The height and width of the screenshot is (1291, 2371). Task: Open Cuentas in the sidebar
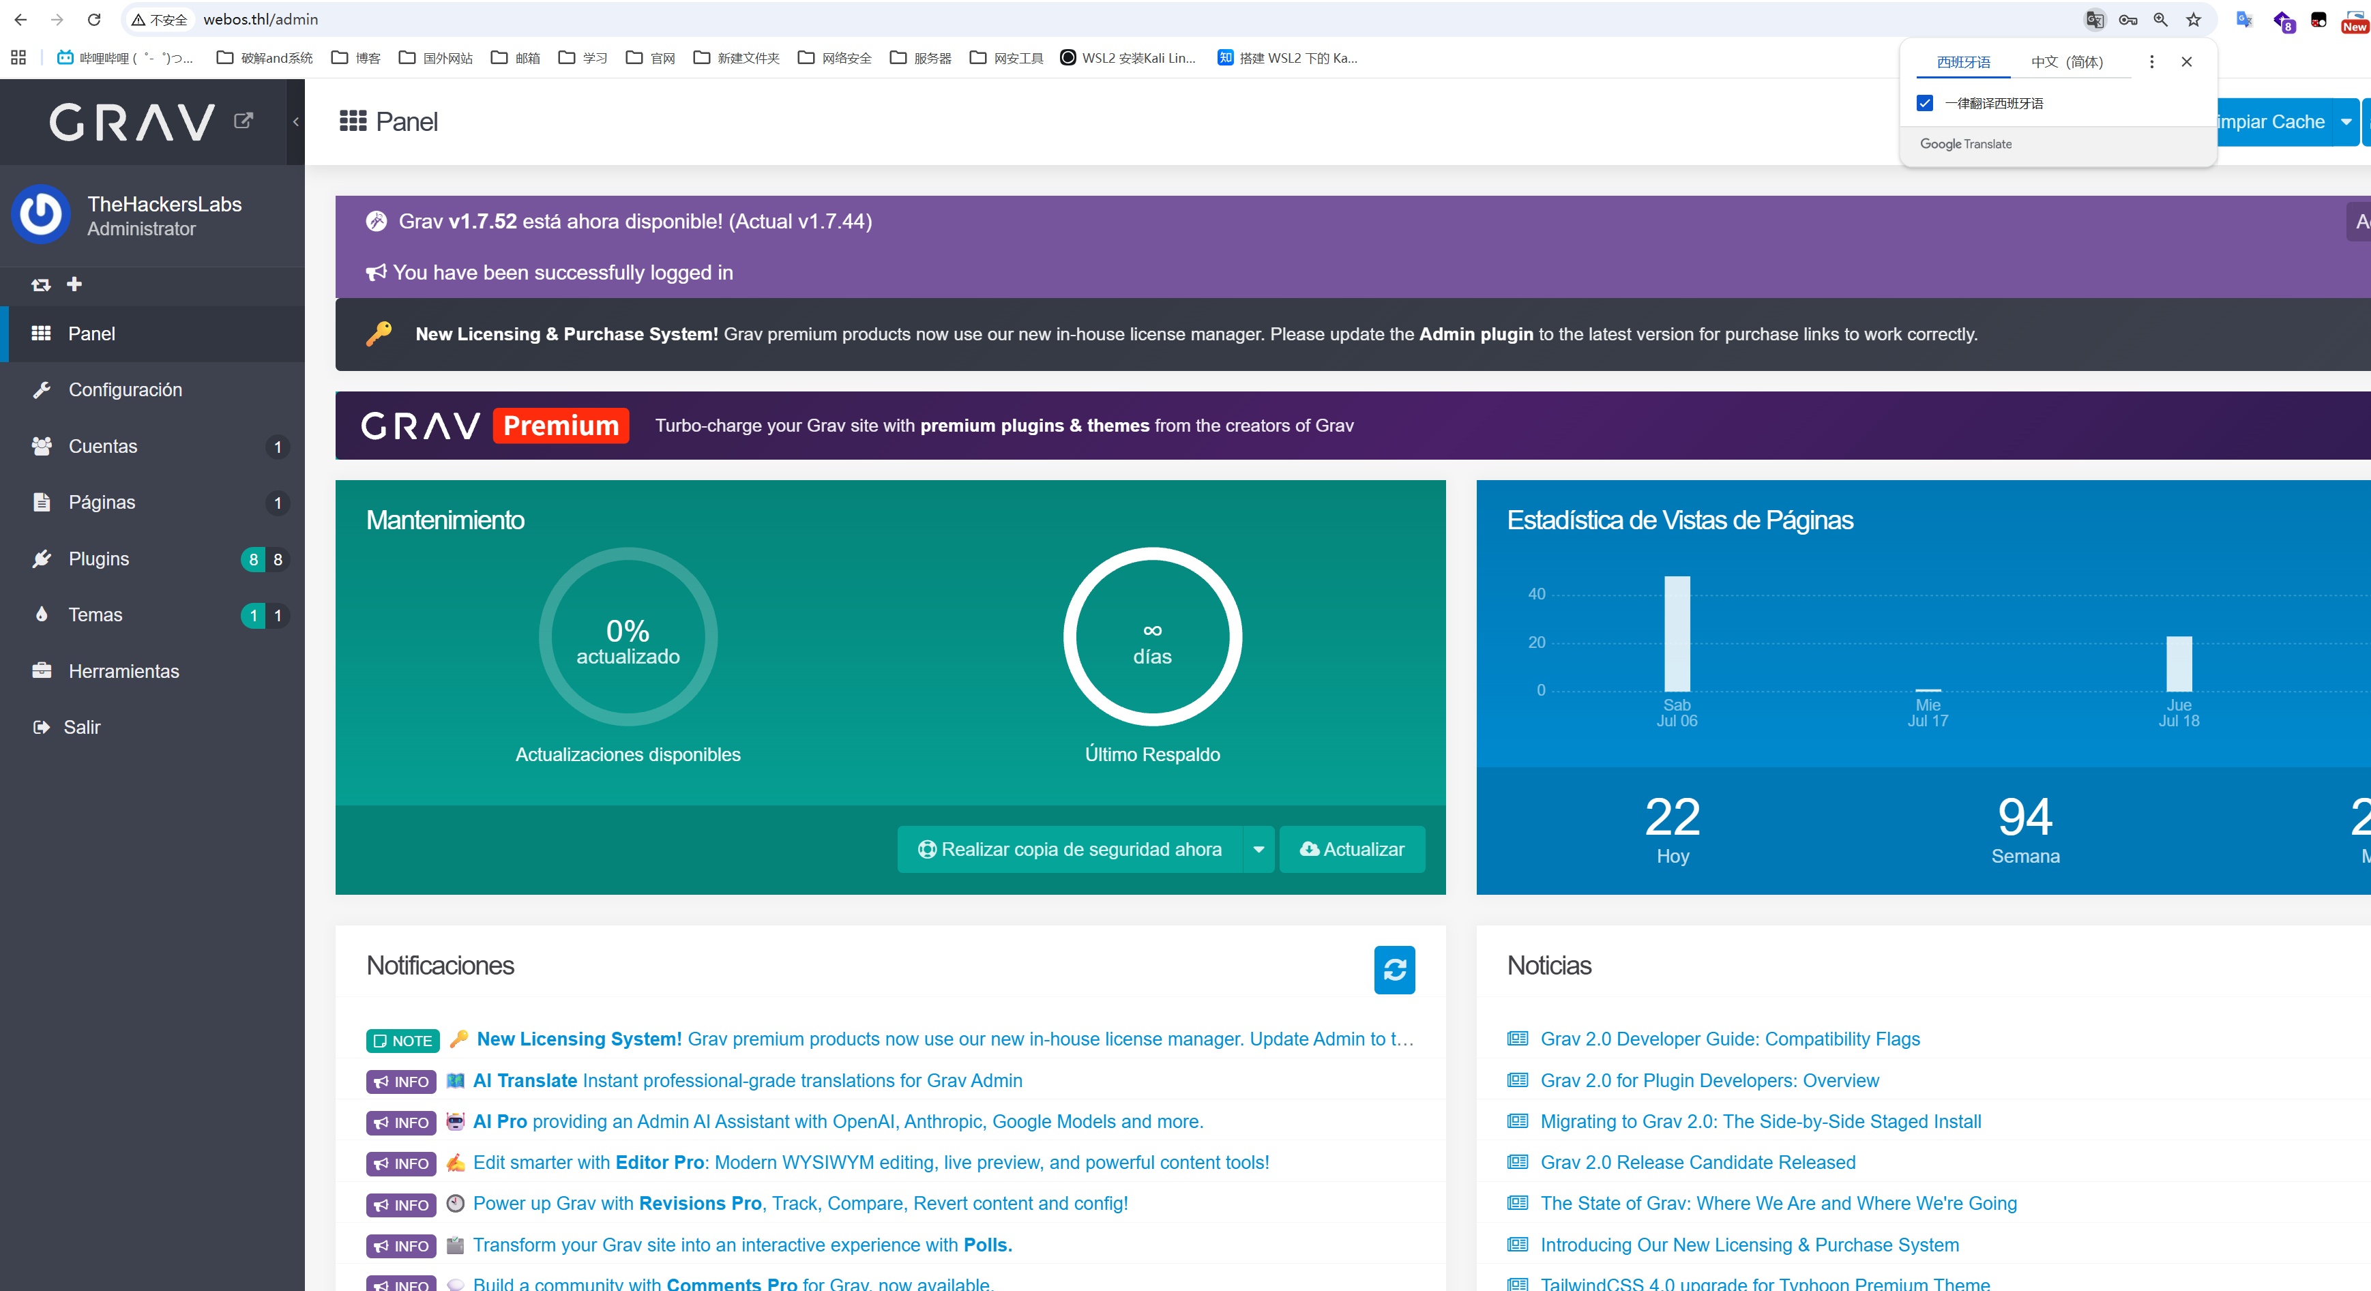(153, 446)
